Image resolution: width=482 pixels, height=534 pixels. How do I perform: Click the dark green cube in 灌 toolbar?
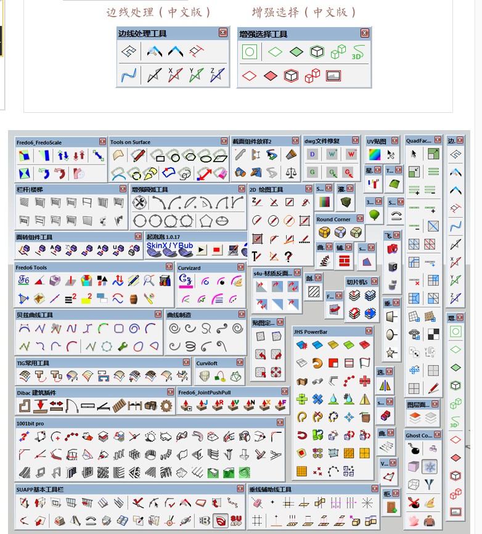[346, 202]
